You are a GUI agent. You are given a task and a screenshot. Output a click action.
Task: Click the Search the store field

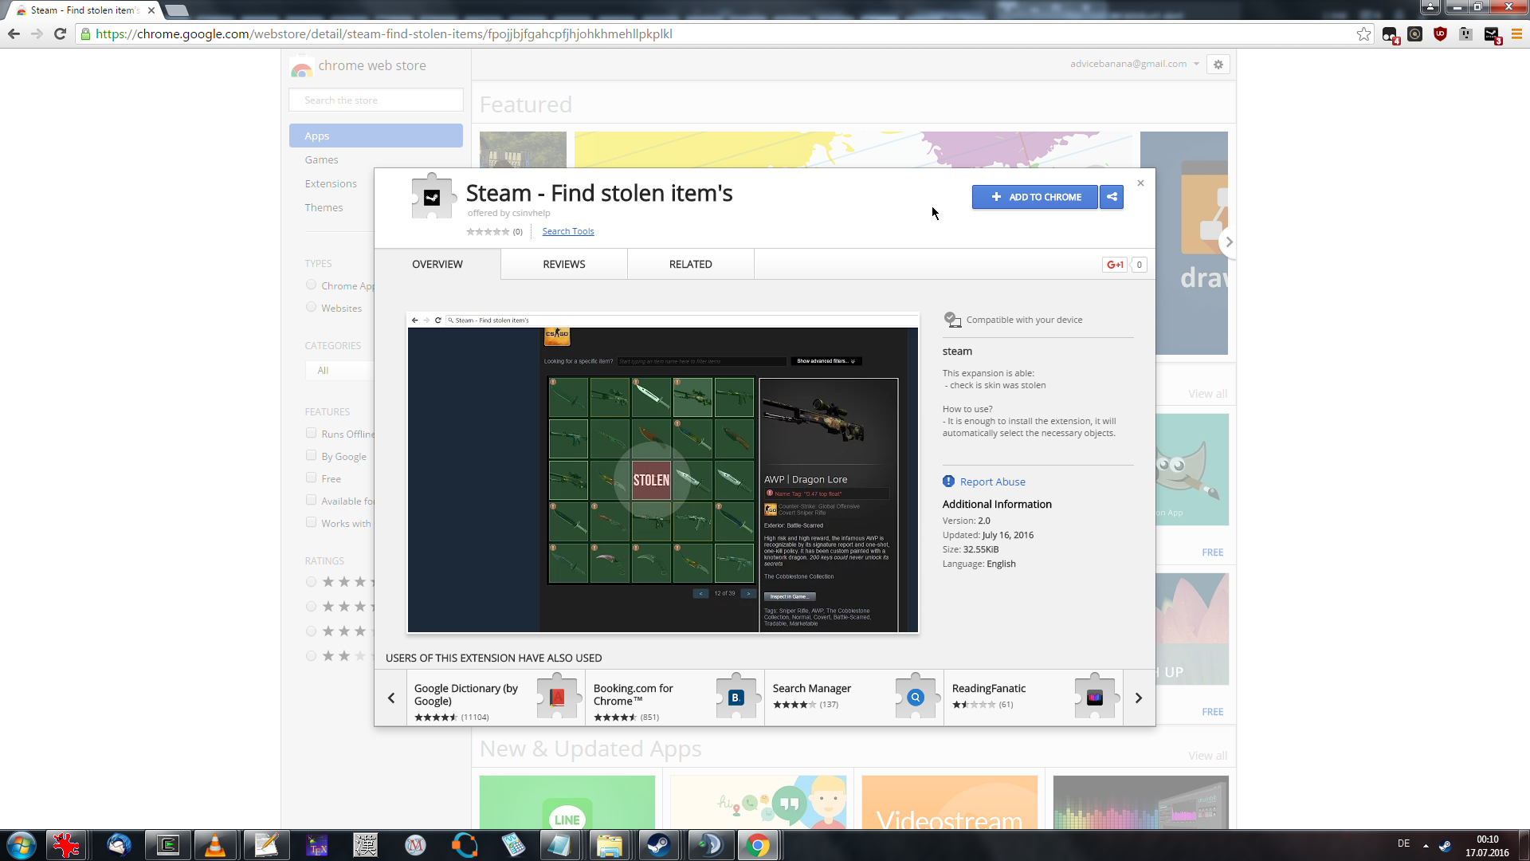point(375,100)
